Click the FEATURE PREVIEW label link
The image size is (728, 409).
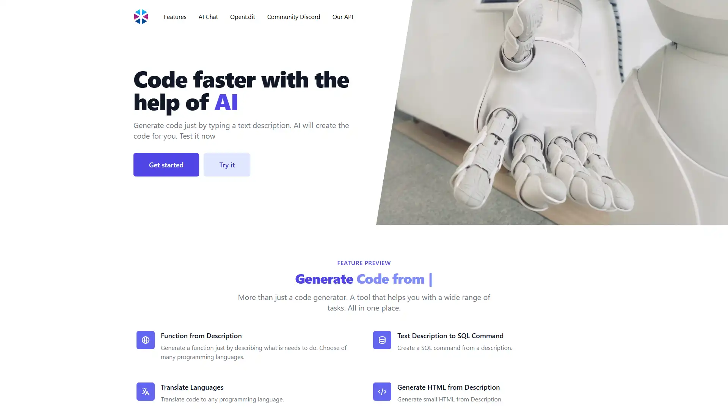364,263
